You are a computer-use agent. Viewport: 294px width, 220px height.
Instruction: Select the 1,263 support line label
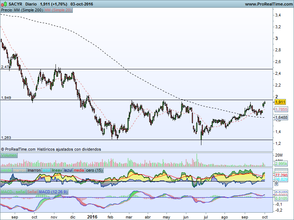(x=6, y=137)
